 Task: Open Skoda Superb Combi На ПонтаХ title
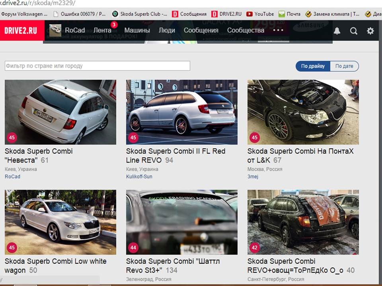coord(300,156)
